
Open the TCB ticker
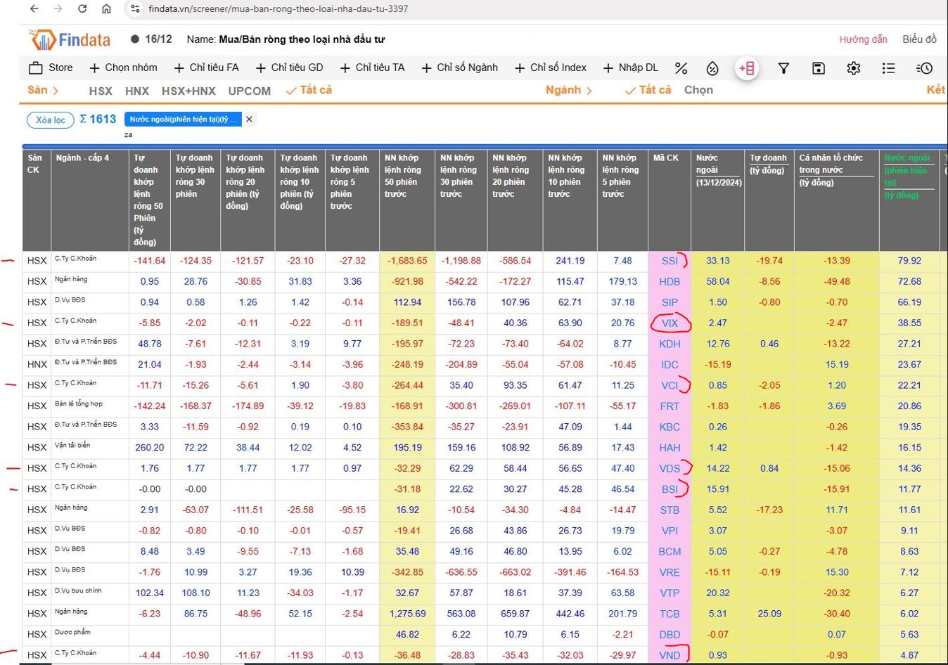[x=670, y=614]
